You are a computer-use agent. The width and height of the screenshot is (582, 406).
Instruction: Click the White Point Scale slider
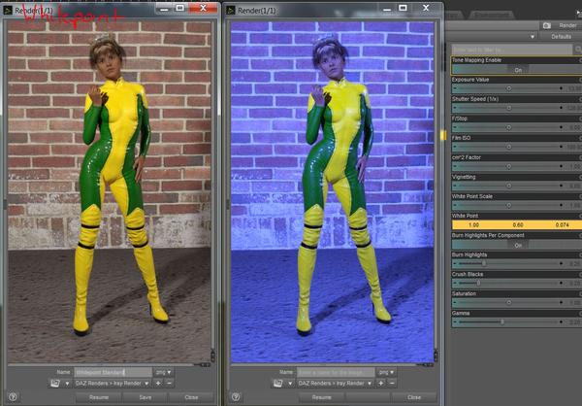508,205
